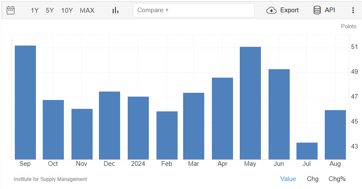Switch to the Value view
This screenshot has width=362, height=189.
click(x=288, y=179)
